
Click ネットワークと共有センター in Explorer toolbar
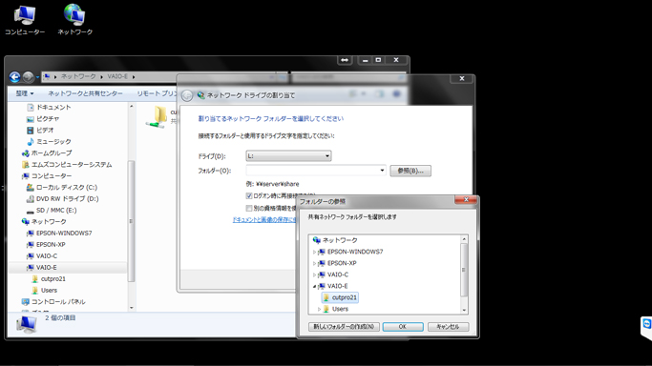[x=85, y=93]
